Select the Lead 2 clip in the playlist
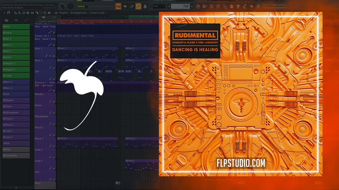 142,165
